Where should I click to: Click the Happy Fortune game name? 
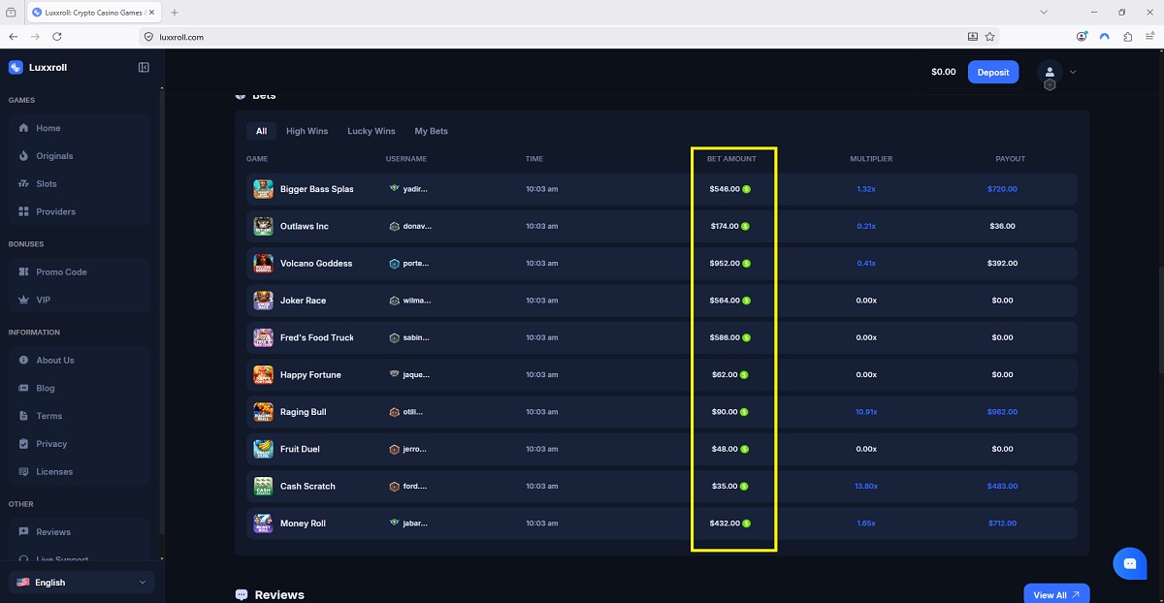(x=310, y=375)
